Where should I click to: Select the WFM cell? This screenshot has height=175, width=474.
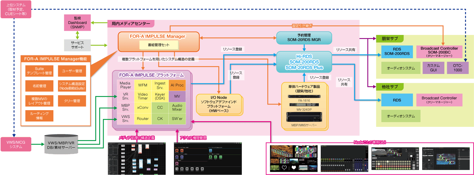tap(143, 85)
